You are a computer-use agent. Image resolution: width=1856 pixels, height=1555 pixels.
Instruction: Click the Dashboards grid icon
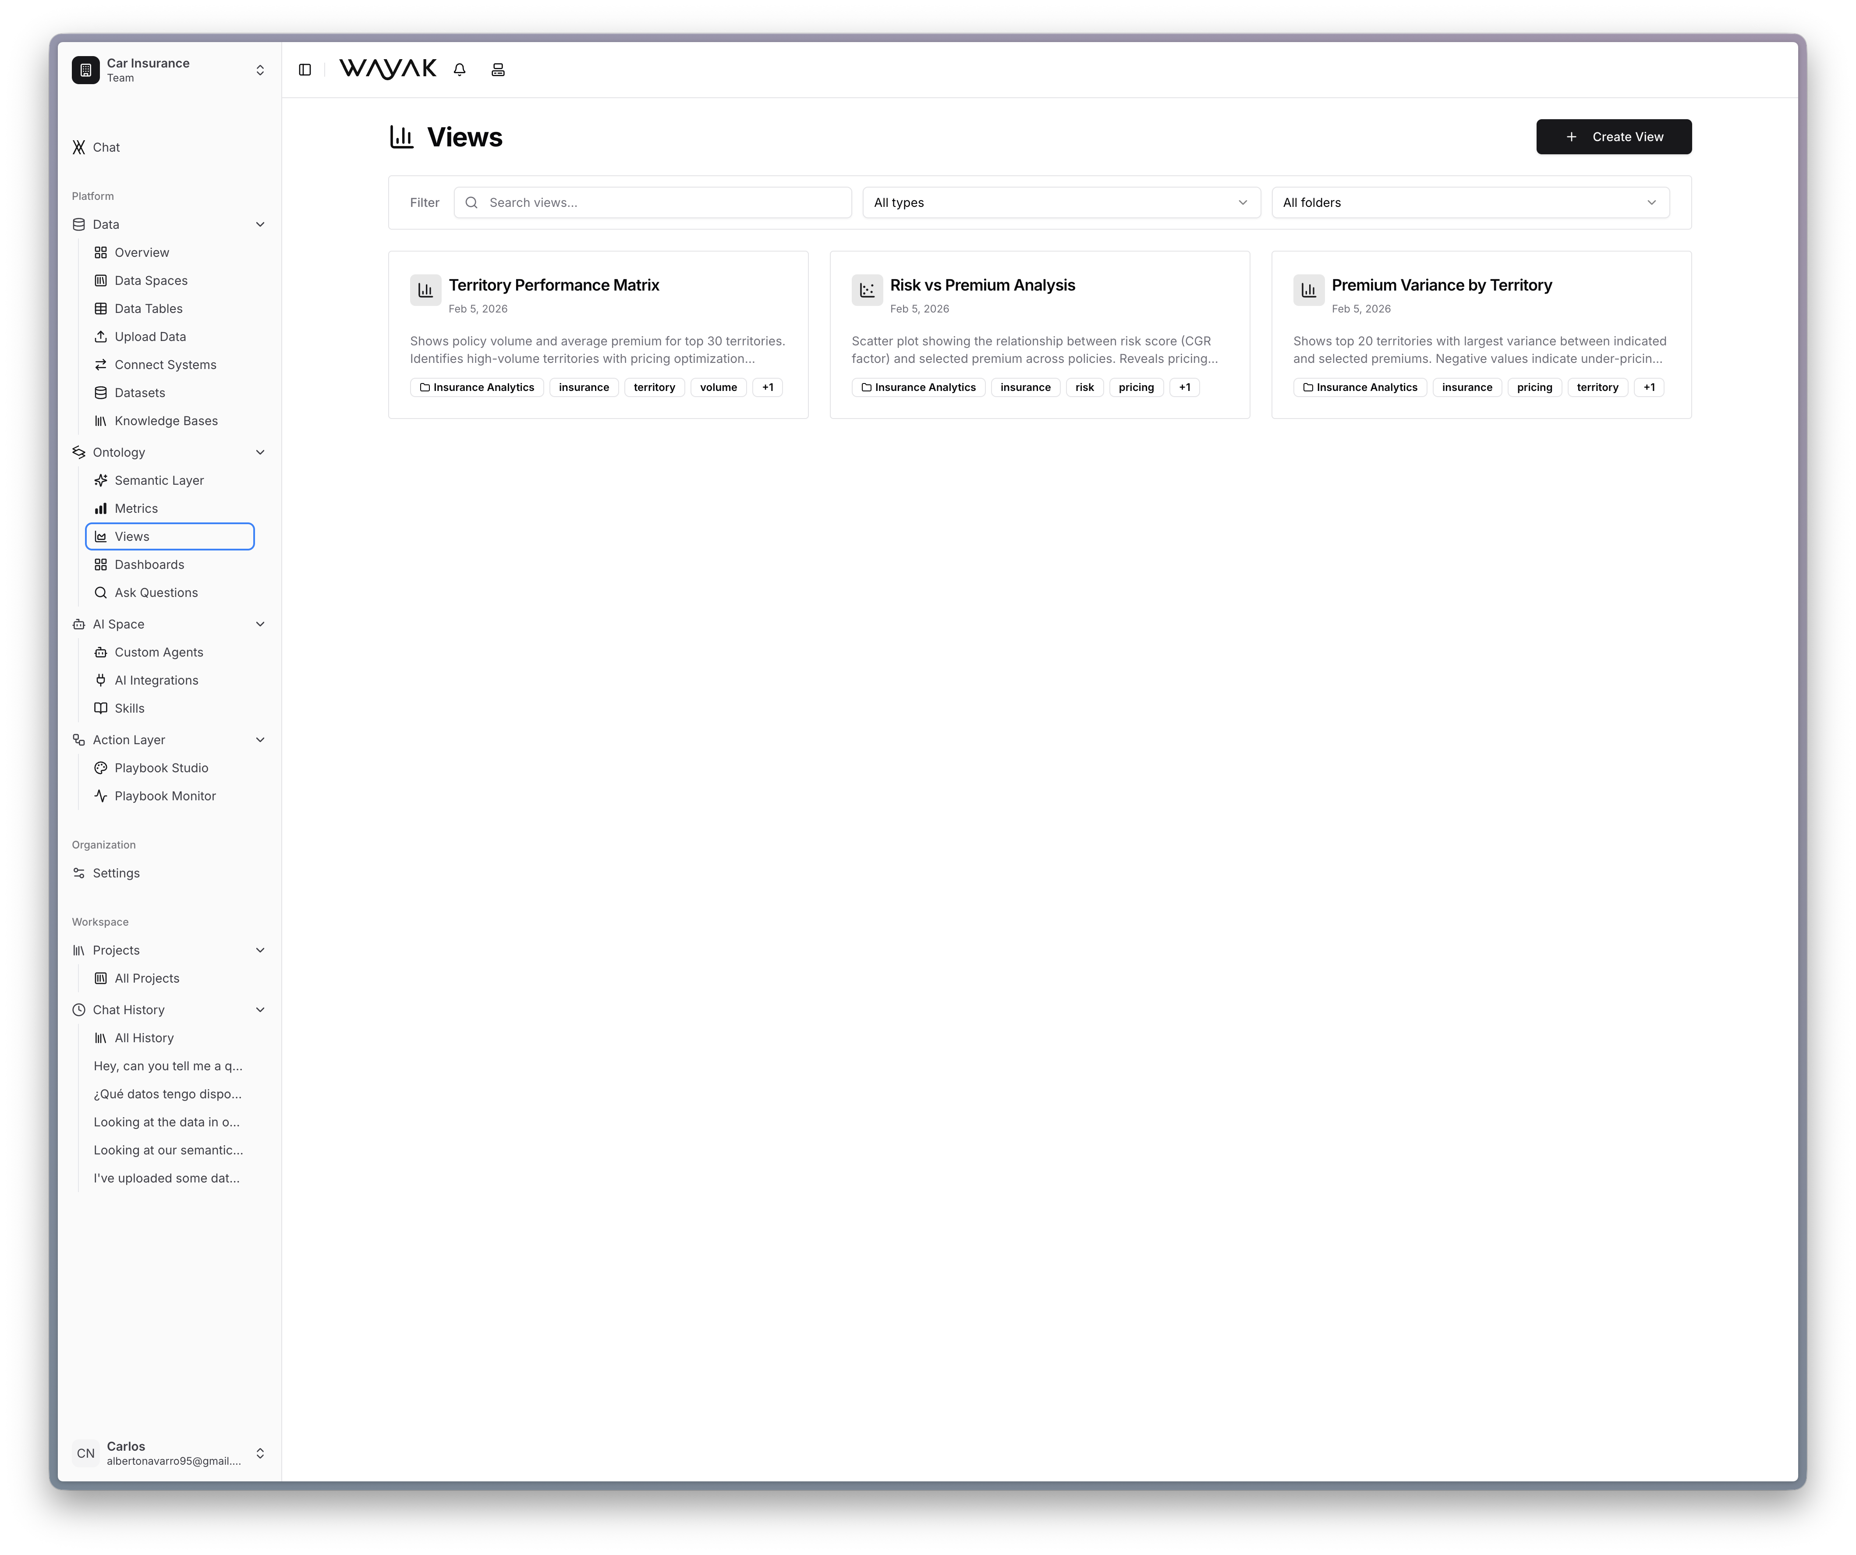(101, 565)
